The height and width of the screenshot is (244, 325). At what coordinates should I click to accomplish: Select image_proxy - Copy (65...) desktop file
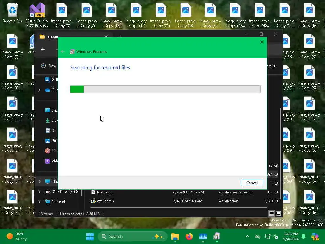point(309,109)
